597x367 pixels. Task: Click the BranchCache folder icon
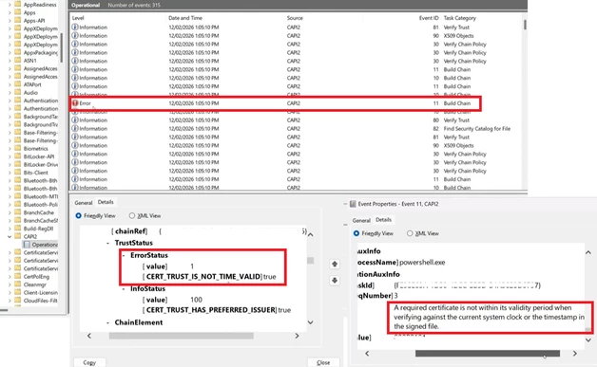point(17,212)
